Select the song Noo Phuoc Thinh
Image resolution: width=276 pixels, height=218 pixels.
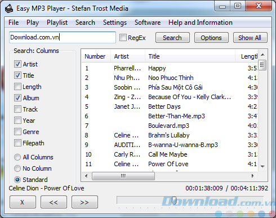[171, 78]
